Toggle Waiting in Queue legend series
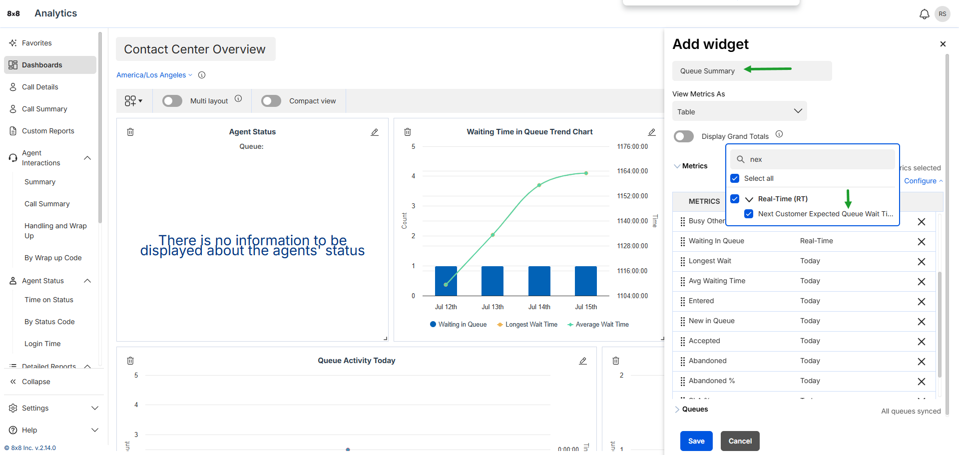959x455 pixels. click(x=458, y=325)
